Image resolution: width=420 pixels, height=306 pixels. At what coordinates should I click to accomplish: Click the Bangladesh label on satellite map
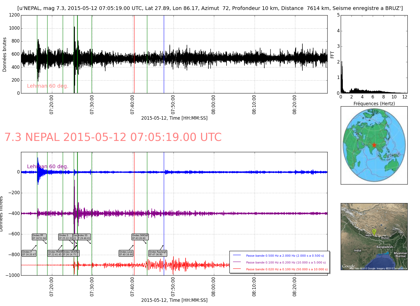click(x=385, y=247)
